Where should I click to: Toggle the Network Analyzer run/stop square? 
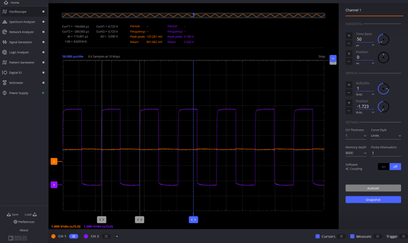(43, 32)
